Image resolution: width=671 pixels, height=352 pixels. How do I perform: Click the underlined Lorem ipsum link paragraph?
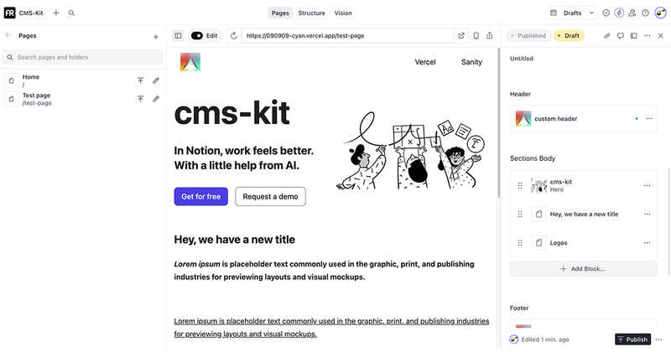[x=331, y=327]
